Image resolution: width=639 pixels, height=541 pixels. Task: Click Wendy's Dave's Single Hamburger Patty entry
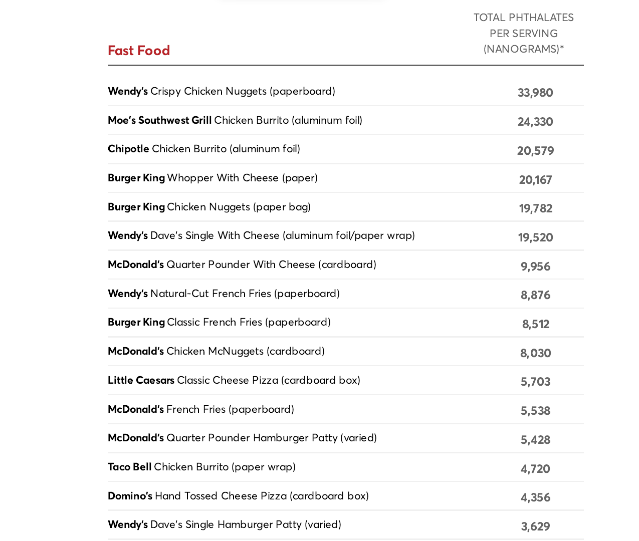225,524
